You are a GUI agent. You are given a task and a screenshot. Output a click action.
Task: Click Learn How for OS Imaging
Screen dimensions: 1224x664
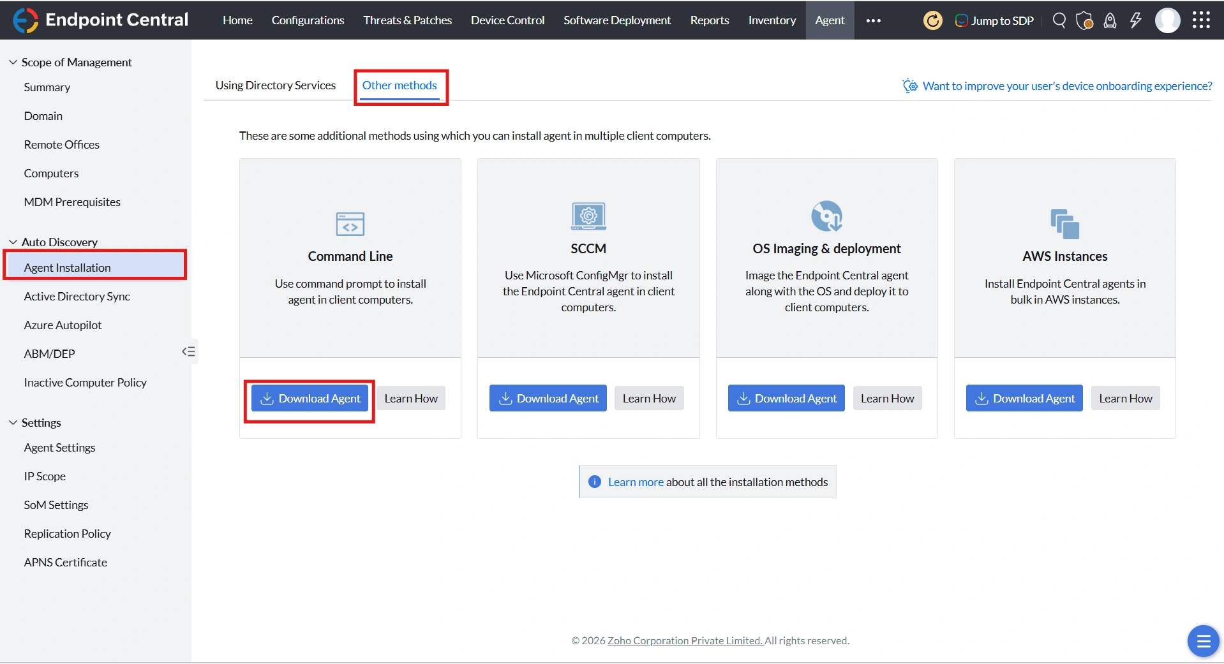click(887, 398)
